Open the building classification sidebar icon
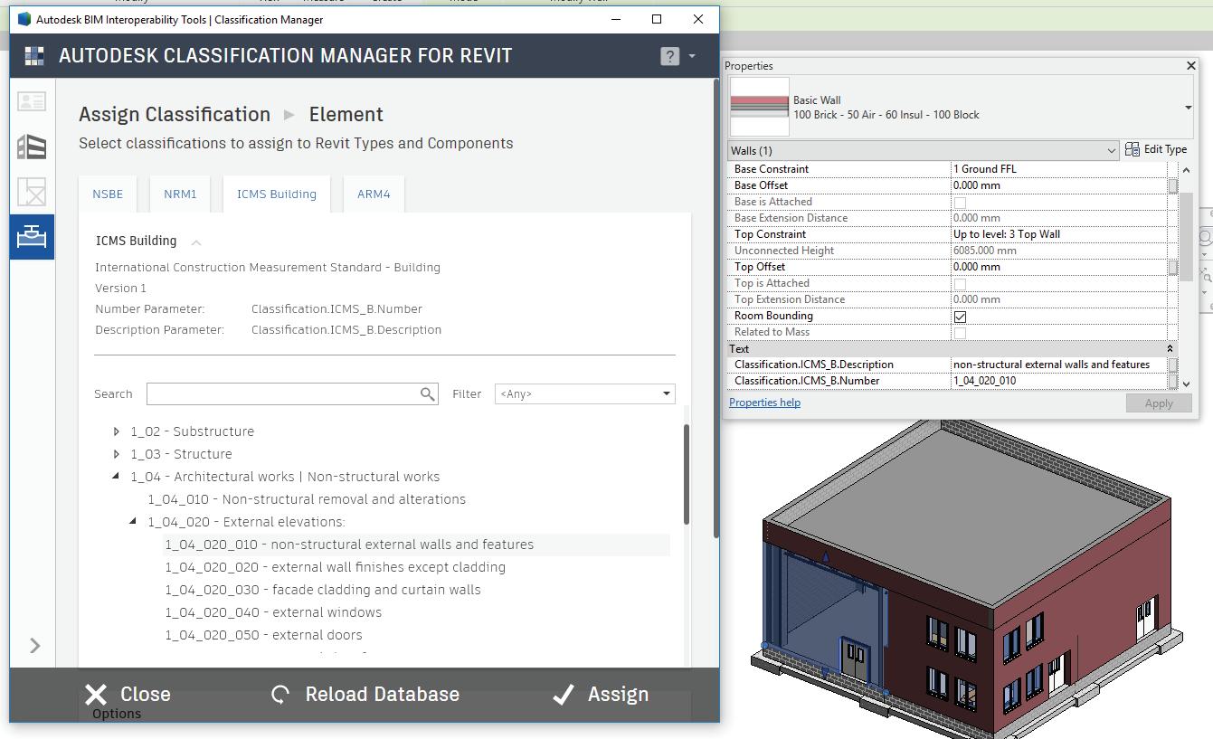Image resolution: width=1213 pixels, height=739 pixels. 32,147
